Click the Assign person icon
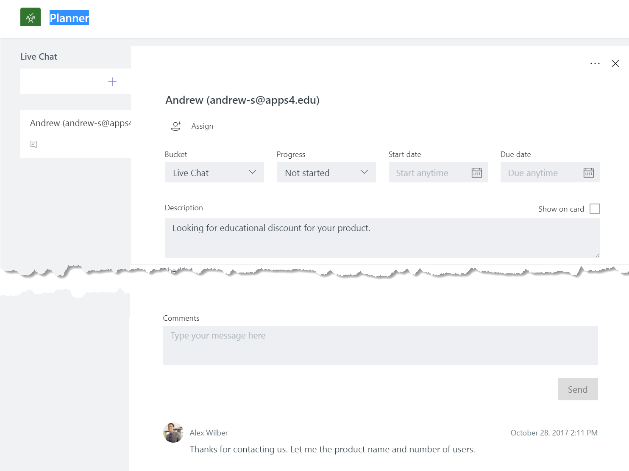The height and width of the screenshot is (471, 629). [176, 126]
